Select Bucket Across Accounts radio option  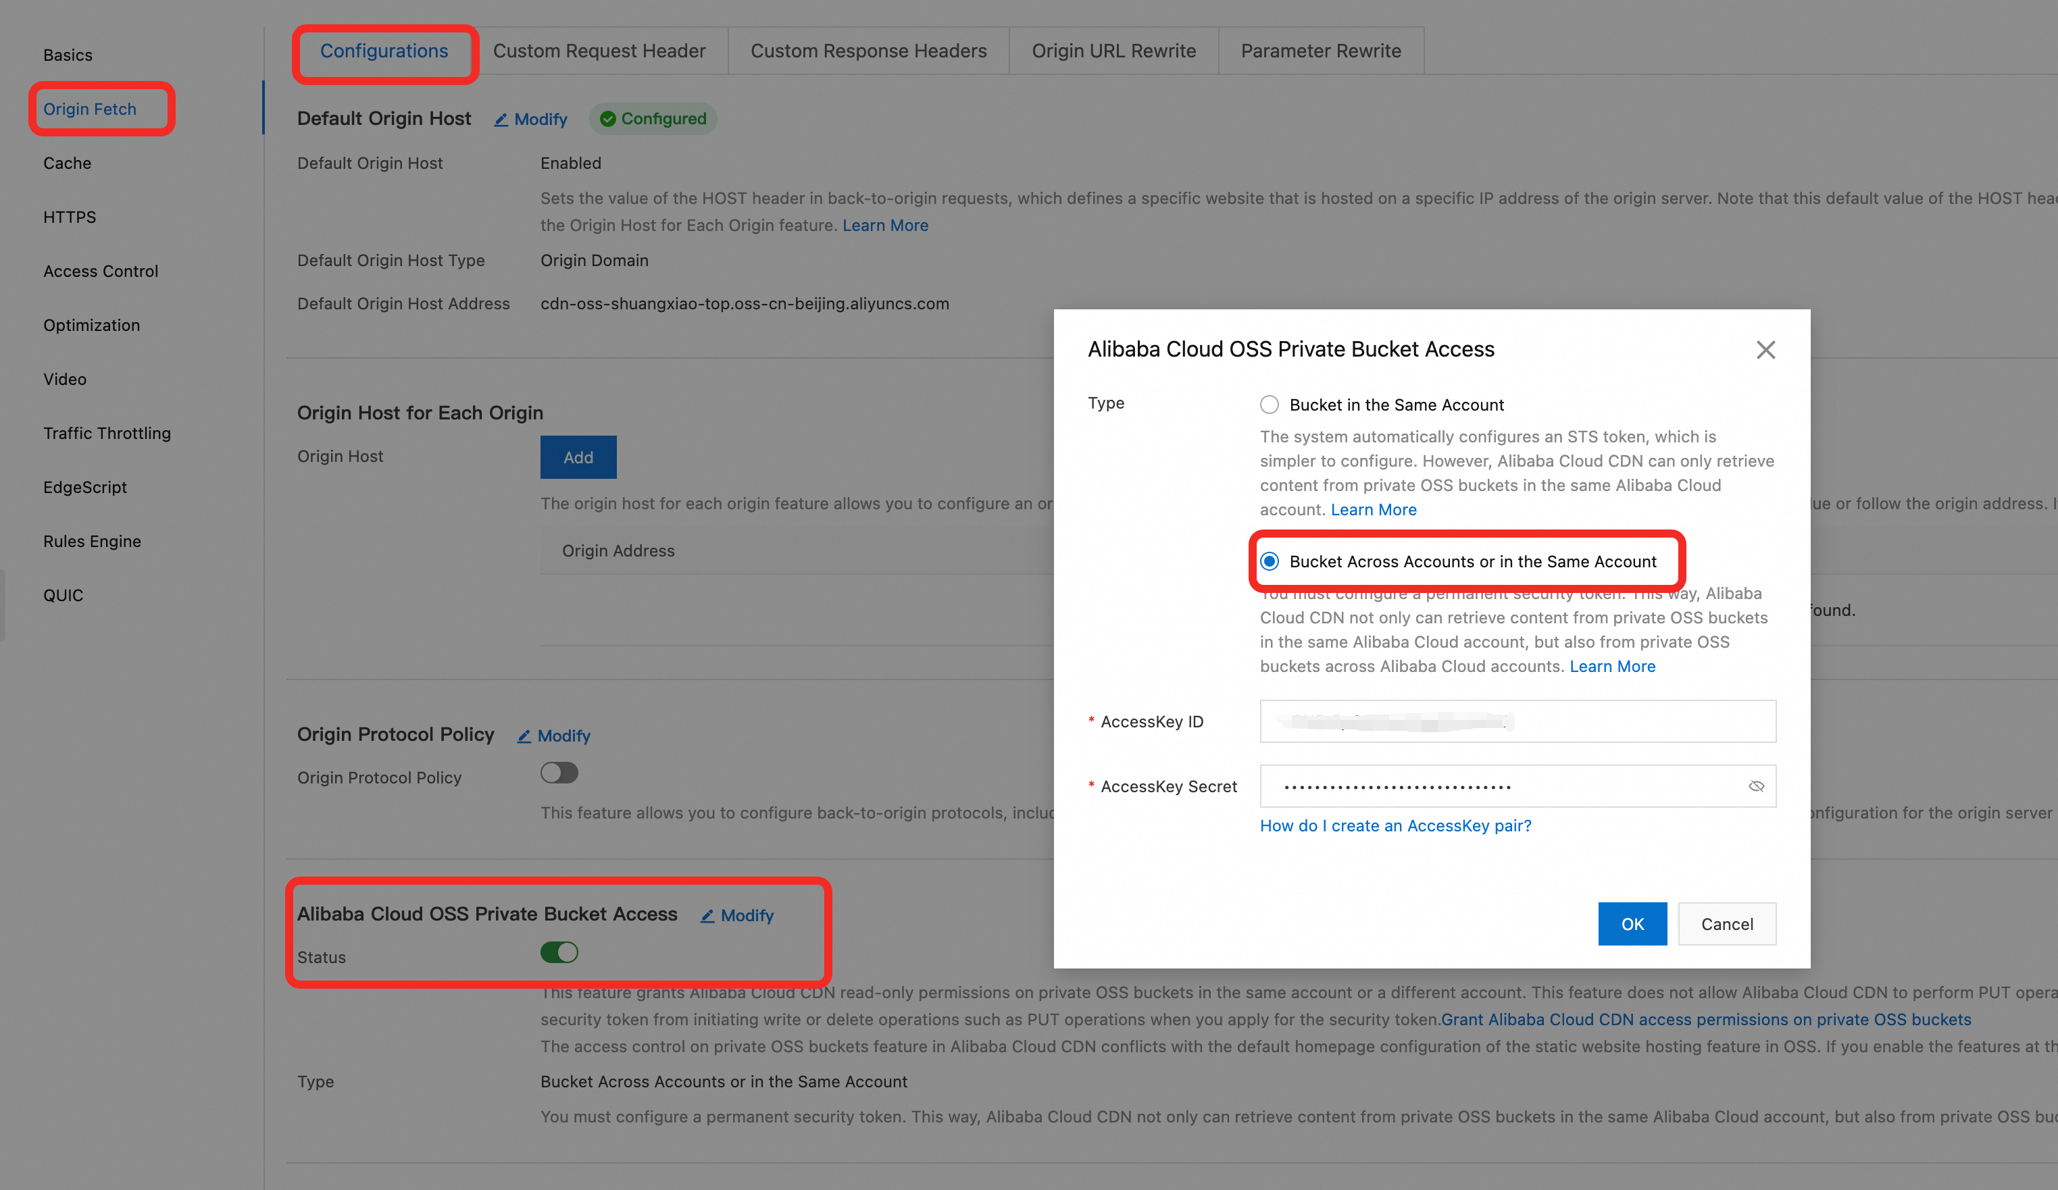pos(1269,561)
